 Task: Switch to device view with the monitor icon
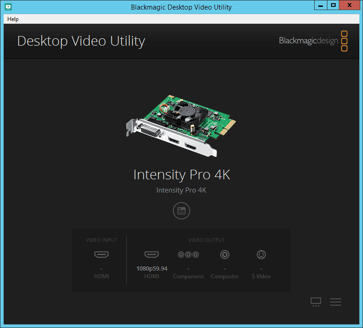click(316, 302)
